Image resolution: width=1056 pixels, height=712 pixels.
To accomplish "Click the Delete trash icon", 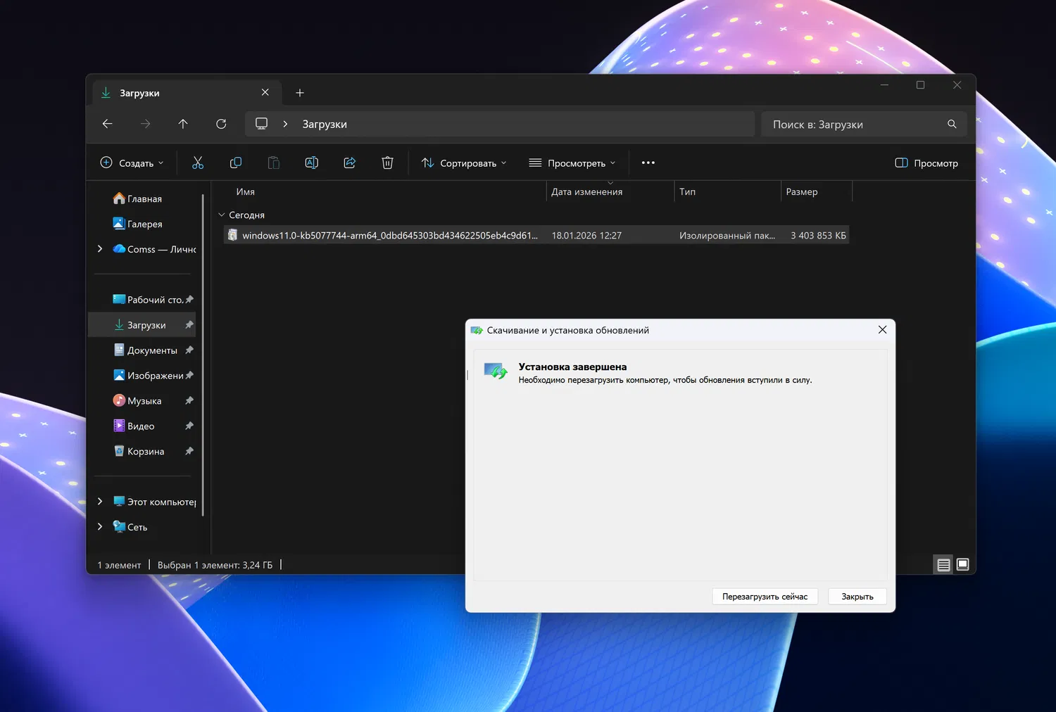I will tap(387, 163).
